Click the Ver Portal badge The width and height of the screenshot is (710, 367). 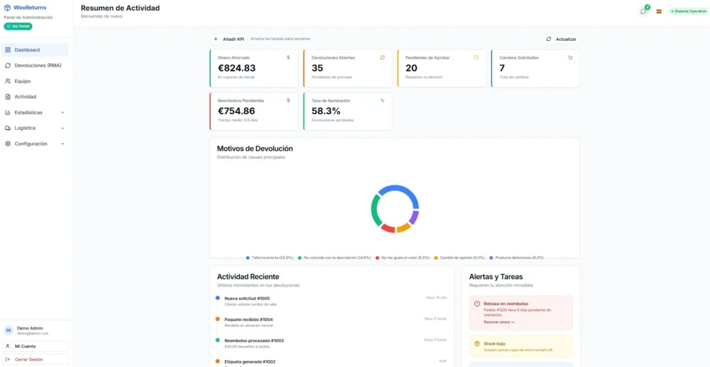pos(18,26)
